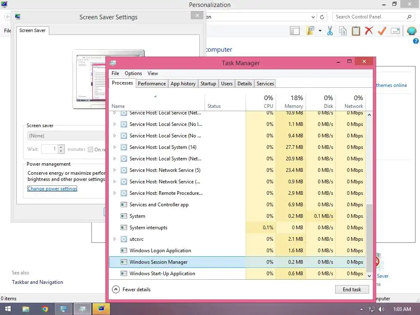Show hidden icons in system tray
The width and height of the screenshot is (420, 315).
[361, 309]
